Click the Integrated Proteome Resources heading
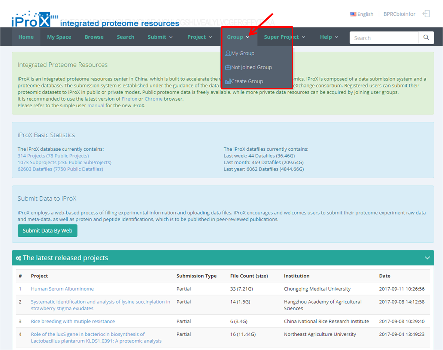This screenshot has width=443, height=350. [x=63, y=65]
